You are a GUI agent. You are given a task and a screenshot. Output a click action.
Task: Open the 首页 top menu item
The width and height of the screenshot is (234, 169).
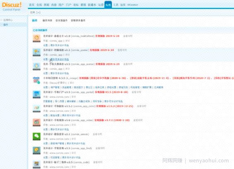[x=31, y=5]
